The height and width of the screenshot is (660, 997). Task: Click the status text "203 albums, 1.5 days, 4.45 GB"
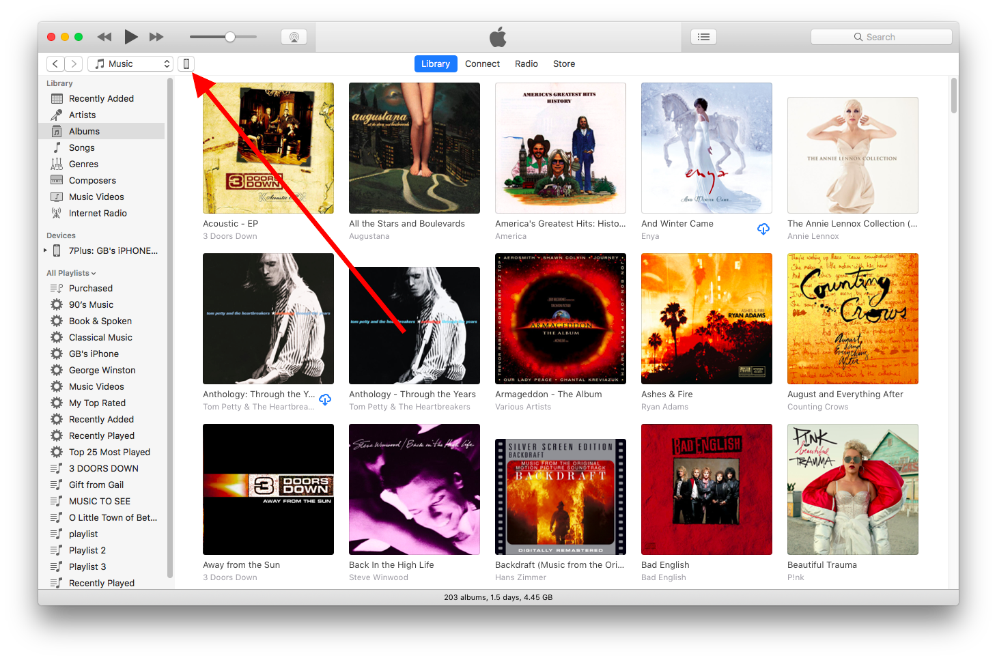[498, 597]
